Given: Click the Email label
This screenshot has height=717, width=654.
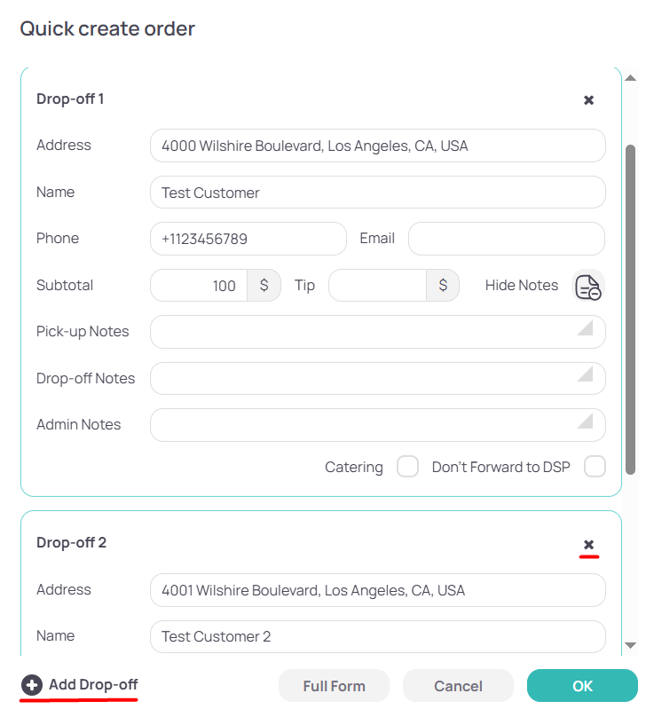Looking at the screenshot, I should (x=377, y=238).
